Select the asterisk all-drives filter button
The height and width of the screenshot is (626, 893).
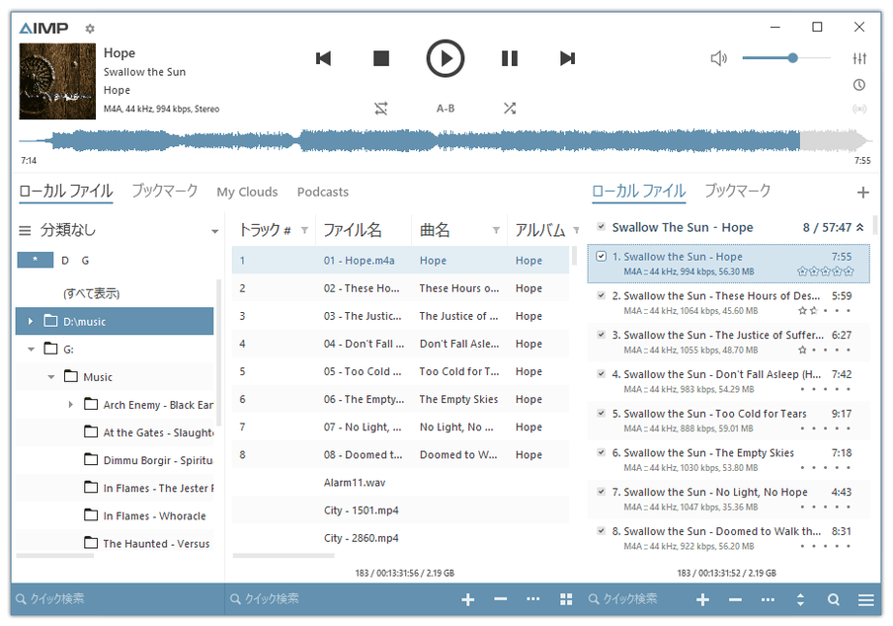click(36, 260)
